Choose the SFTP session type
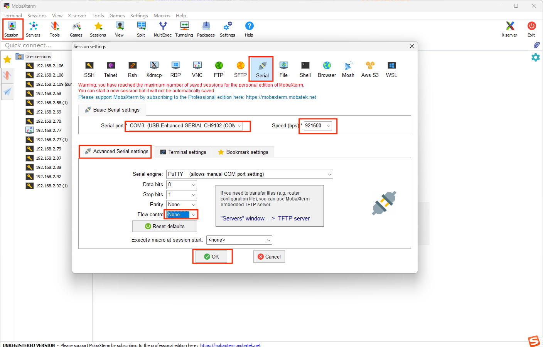This screenshot has width=543, height=347. point(240,69)
